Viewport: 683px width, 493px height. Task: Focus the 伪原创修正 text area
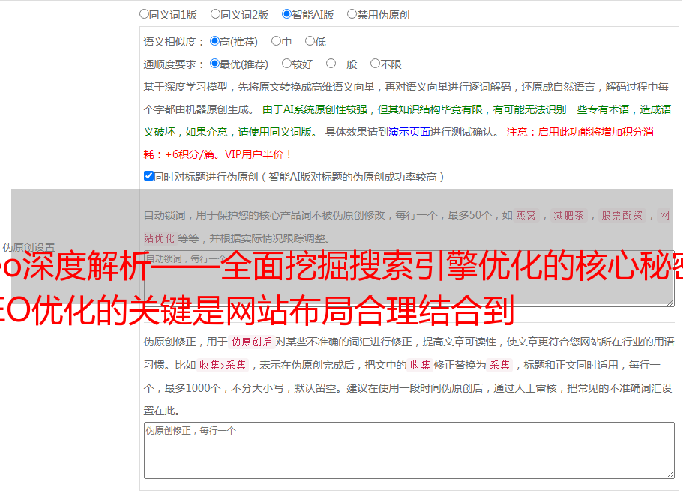point(409,450)
